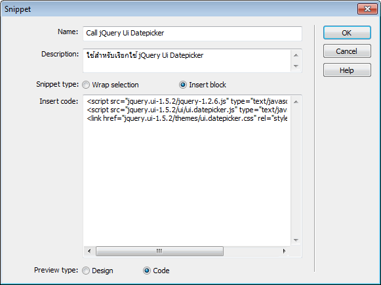Open Help for the Snippet dialog
381x285 pixels.
[x=347, y=70]
